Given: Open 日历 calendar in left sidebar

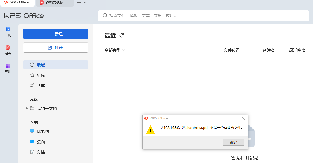Looking at the screenshot, I should click(x=8, y=32).
